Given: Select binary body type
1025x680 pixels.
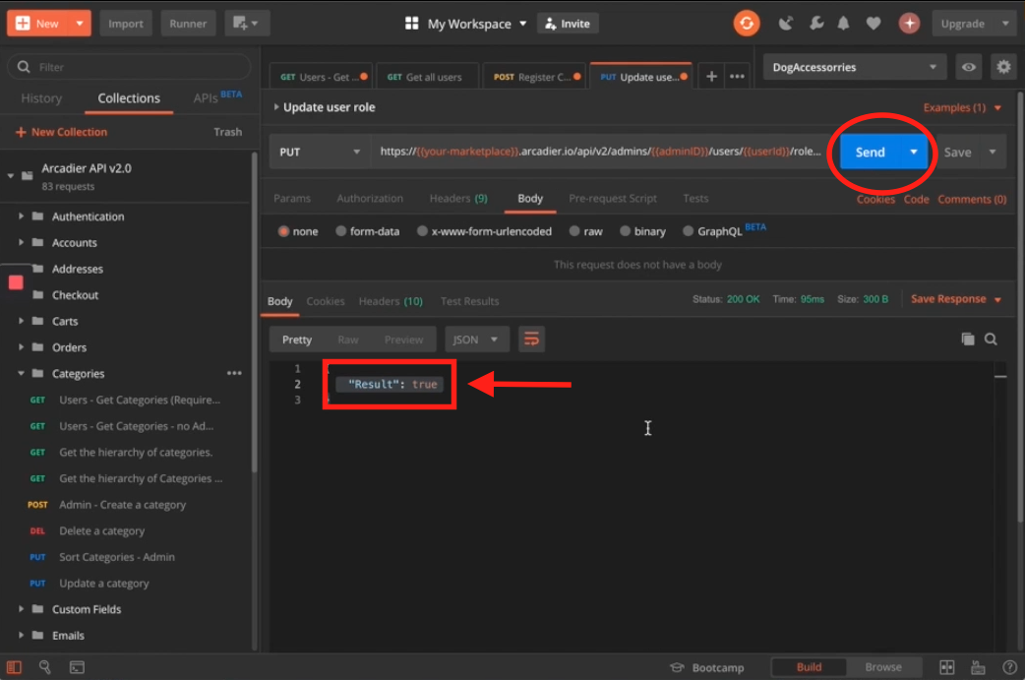Looking at the screenshot, I should pyautogui.click(x=625, y=231).
